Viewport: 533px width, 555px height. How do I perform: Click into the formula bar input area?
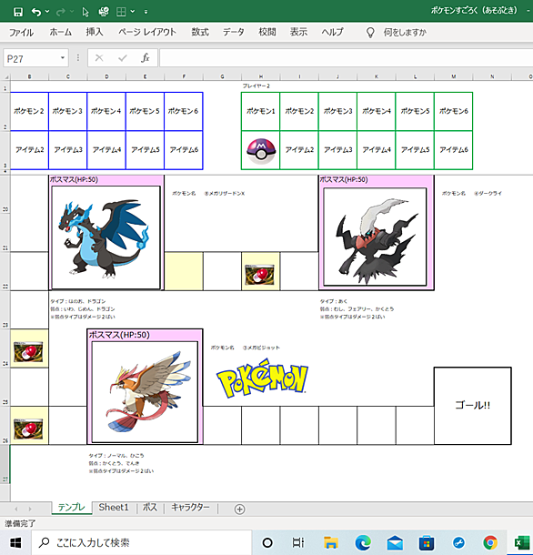point(347,58)
